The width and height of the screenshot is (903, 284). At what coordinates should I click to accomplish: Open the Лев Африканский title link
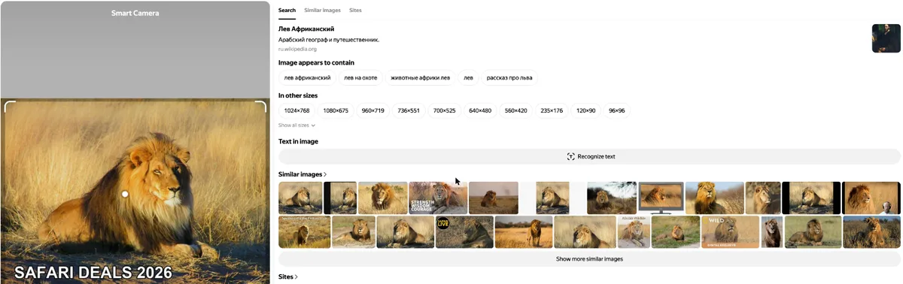coord(306,29)
